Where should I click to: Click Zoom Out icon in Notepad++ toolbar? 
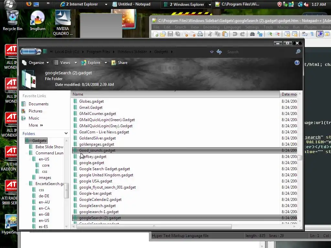click(x=277, y=34)
